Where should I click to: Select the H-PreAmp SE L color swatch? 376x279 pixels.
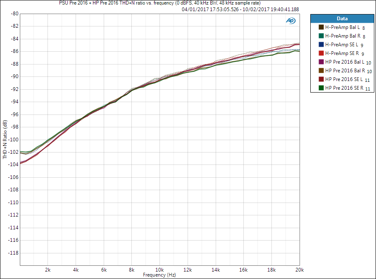click(x=321, y=44)
